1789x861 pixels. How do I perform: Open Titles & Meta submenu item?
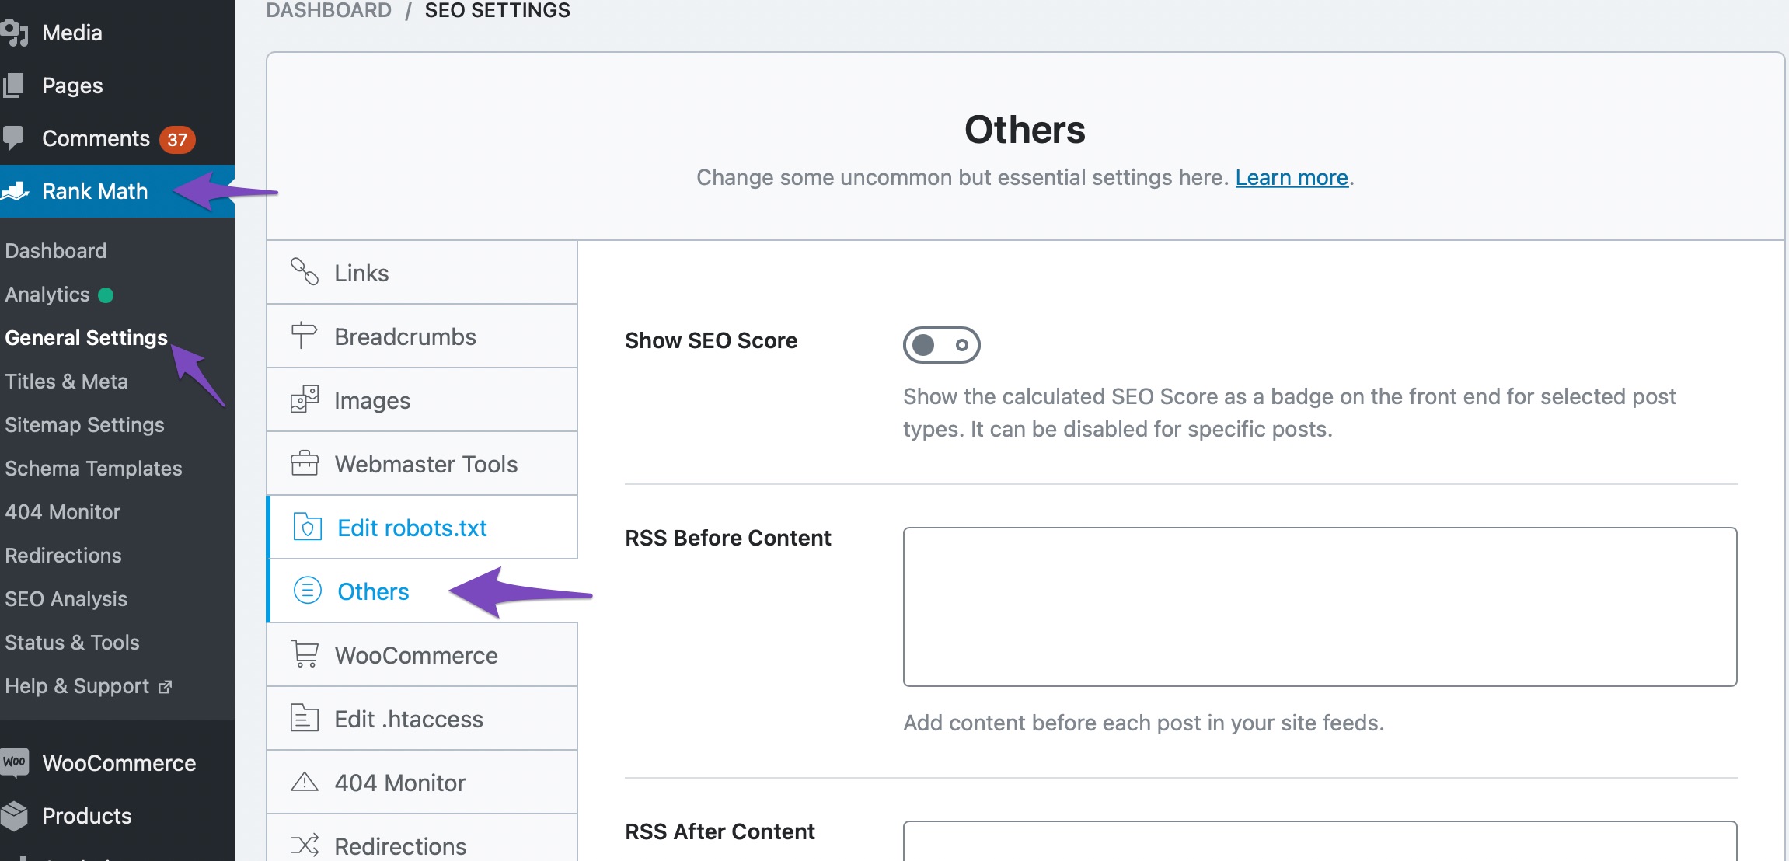(x=66, y=382)
